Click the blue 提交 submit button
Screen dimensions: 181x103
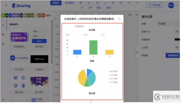coord(39,41)
